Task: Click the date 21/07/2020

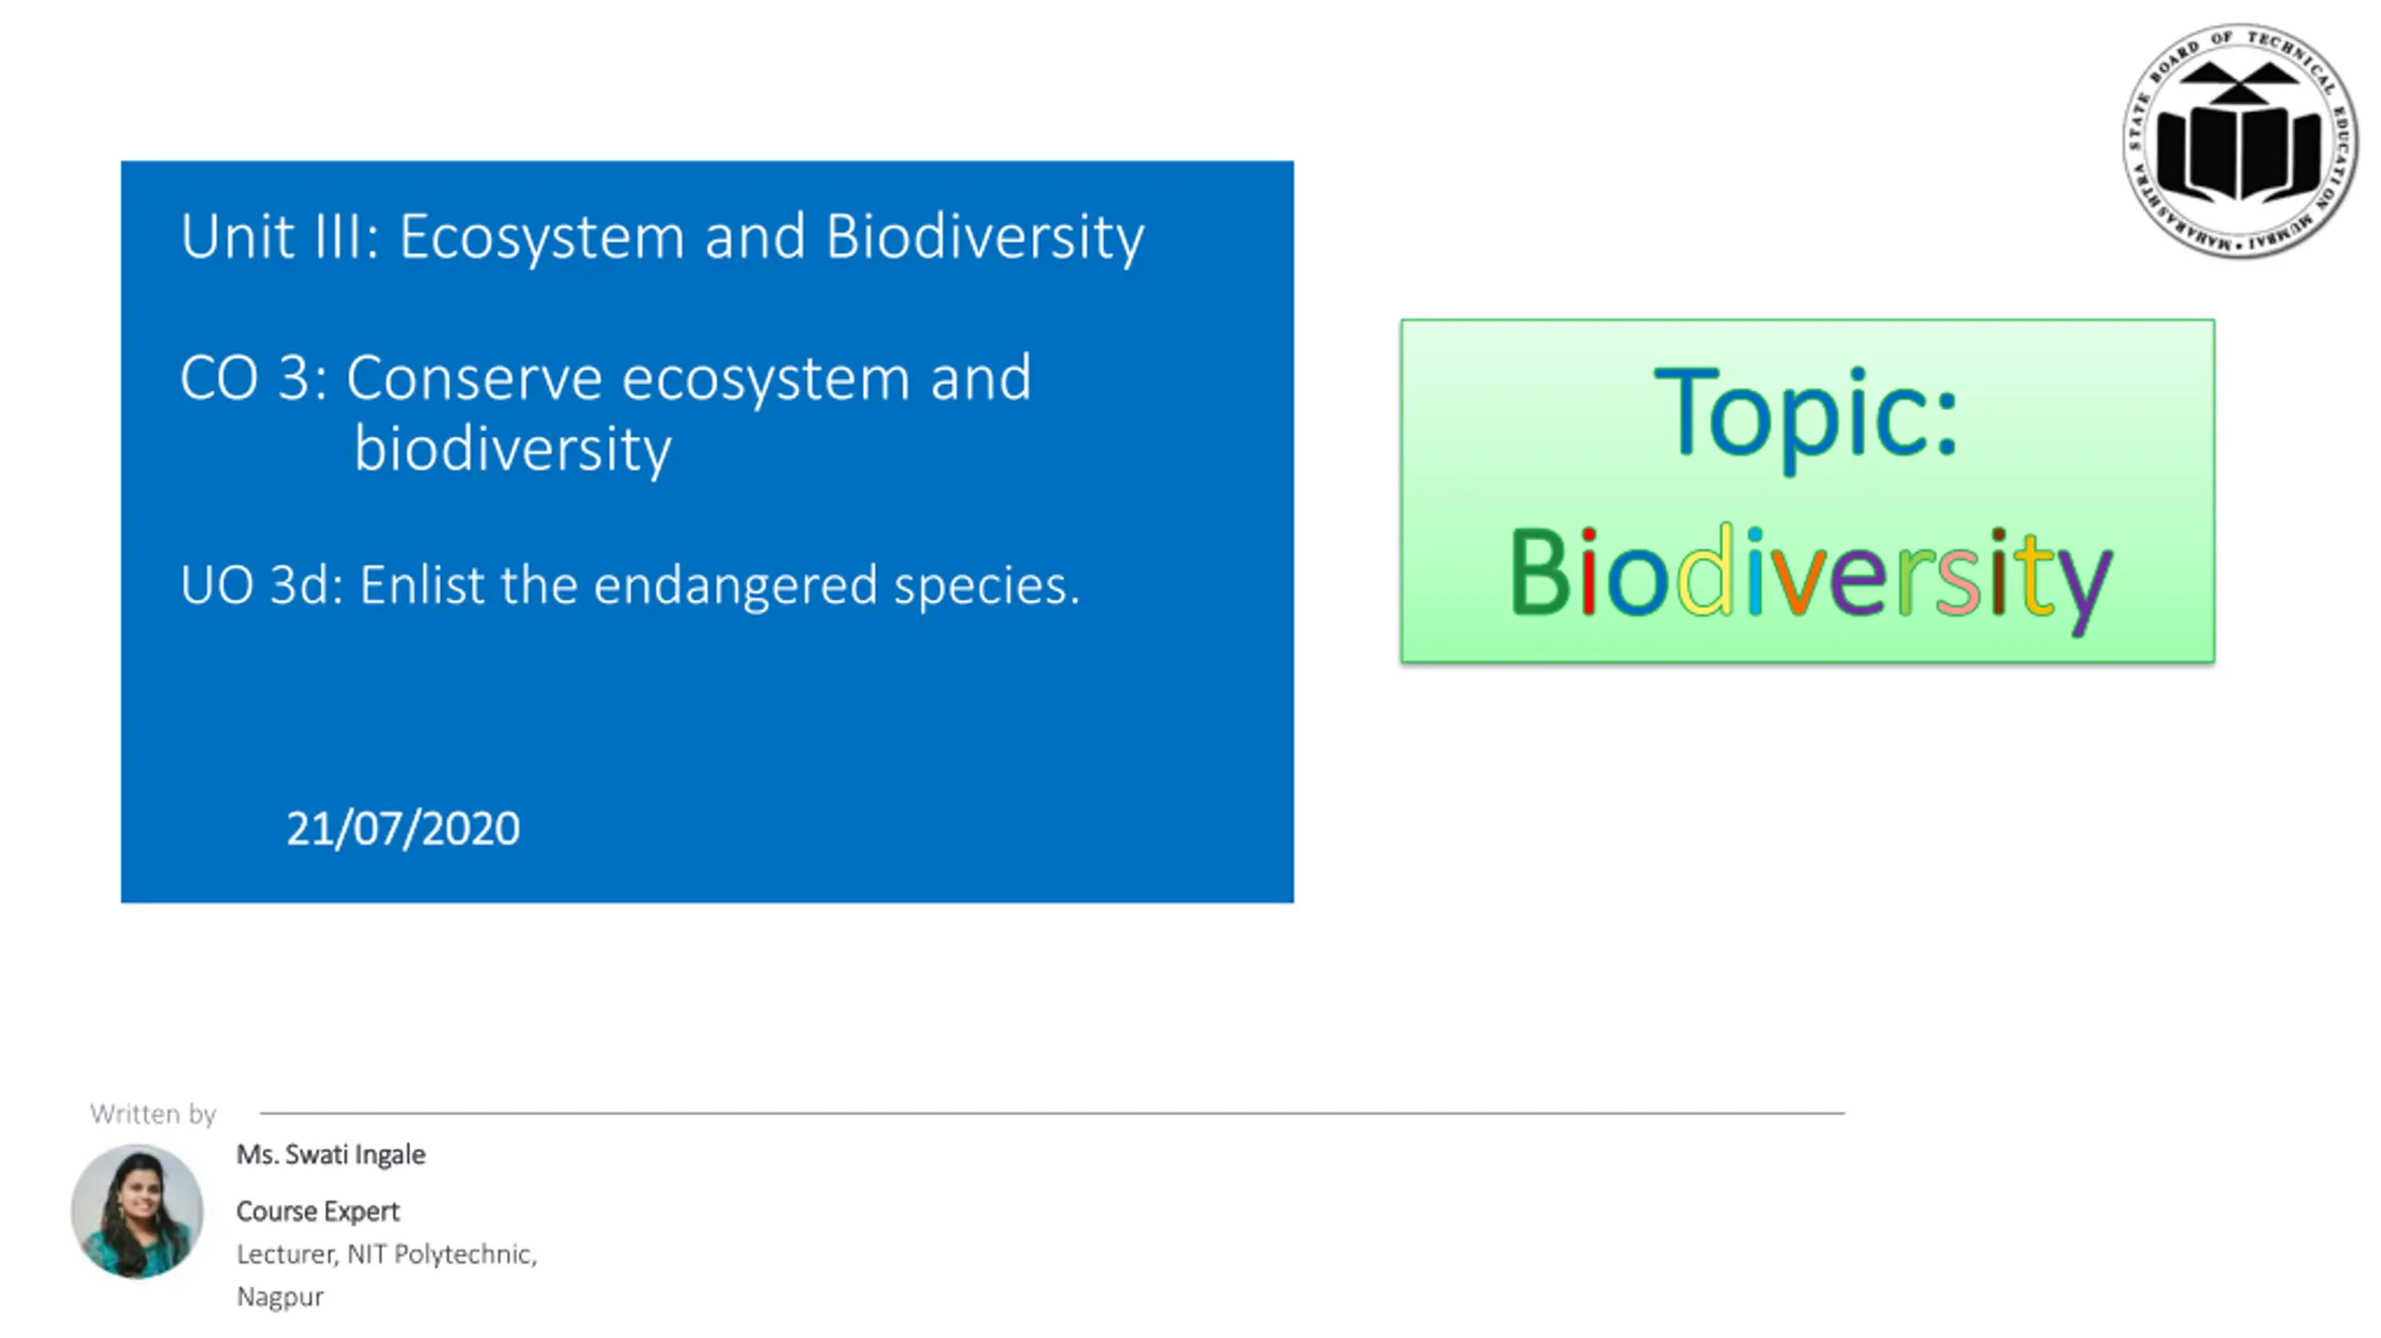Action: 403,828
